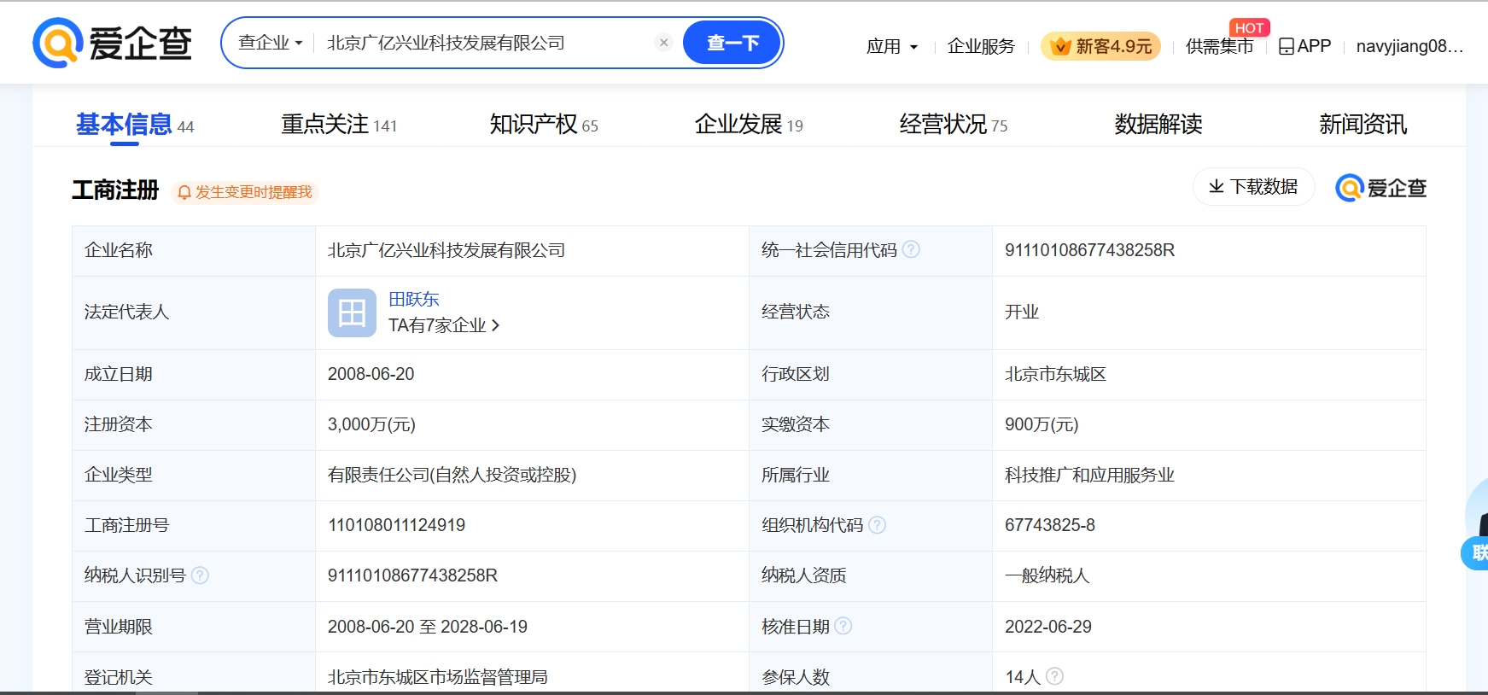Select the company type 有限责任公司(自然人投资或控股)

pos(452,475)
